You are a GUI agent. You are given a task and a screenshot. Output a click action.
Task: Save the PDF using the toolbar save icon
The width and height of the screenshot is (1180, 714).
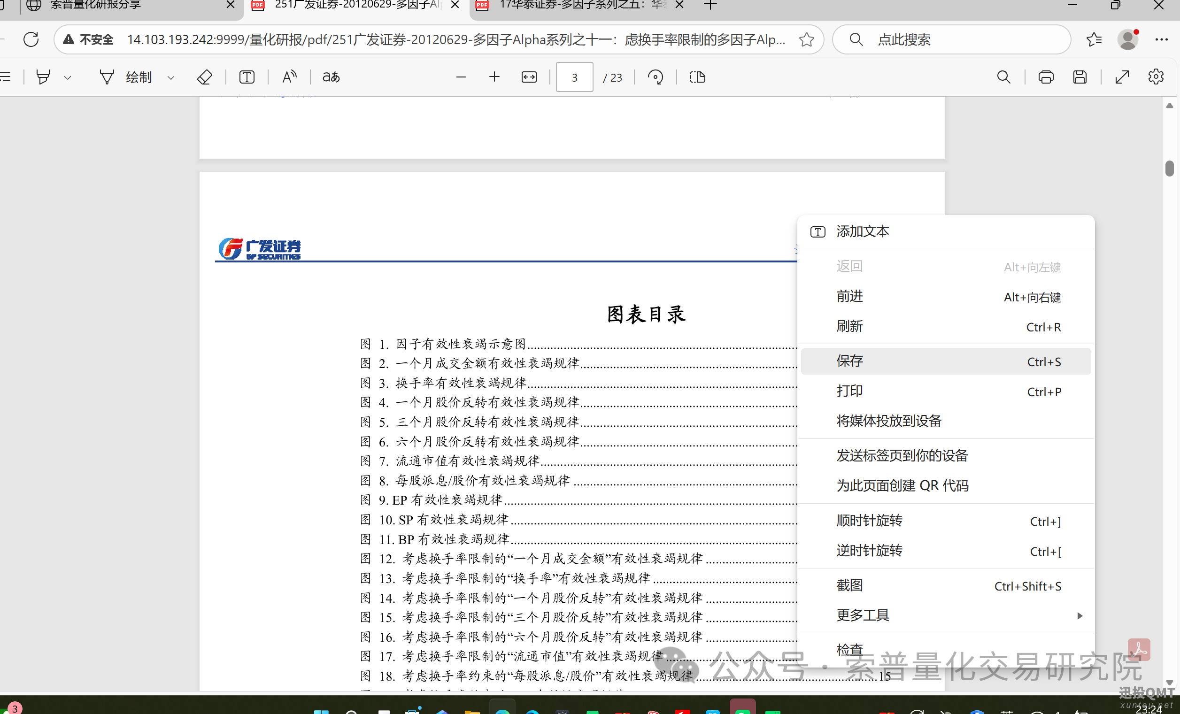point(1080,77)
